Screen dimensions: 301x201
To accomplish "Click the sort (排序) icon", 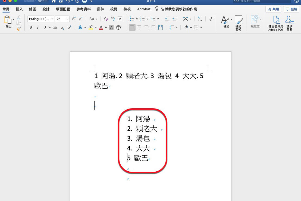I will pos(200,19).
